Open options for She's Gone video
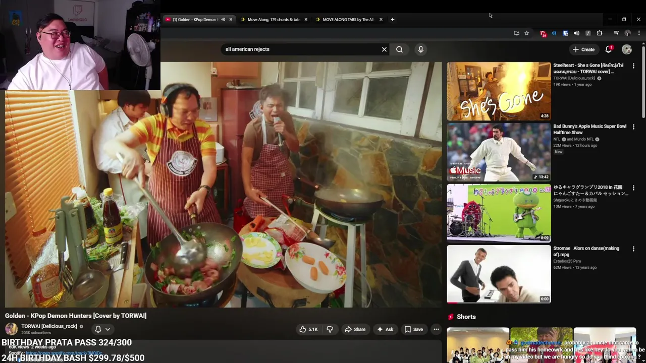646x363 pixels. [633, 66]
